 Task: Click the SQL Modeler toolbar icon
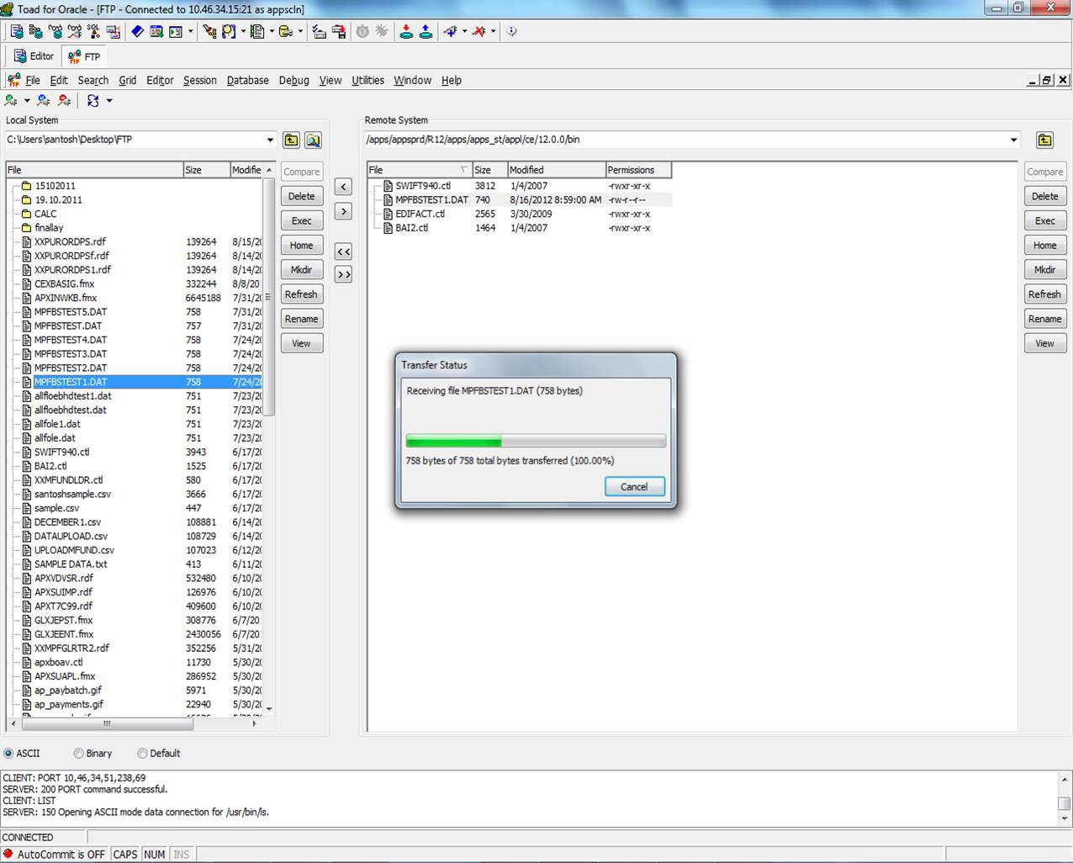95,31
